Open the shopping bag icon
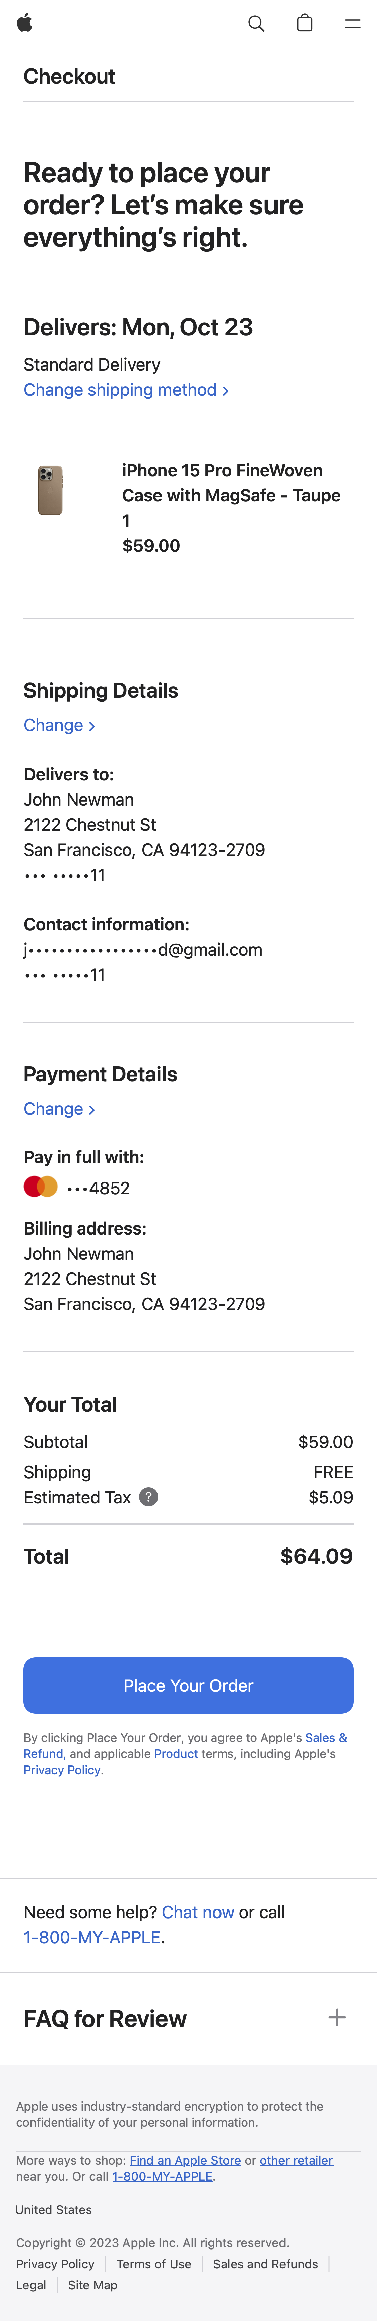The image size is (377, 2322). (305, 23)
